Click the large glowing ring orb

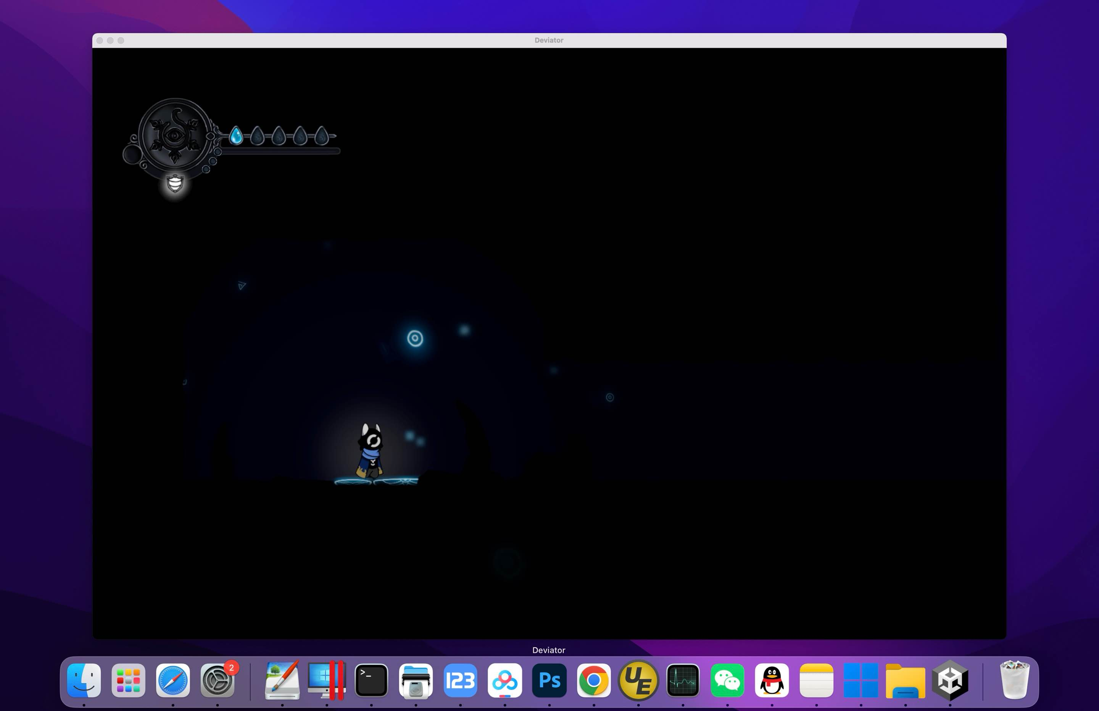(415, 338)
